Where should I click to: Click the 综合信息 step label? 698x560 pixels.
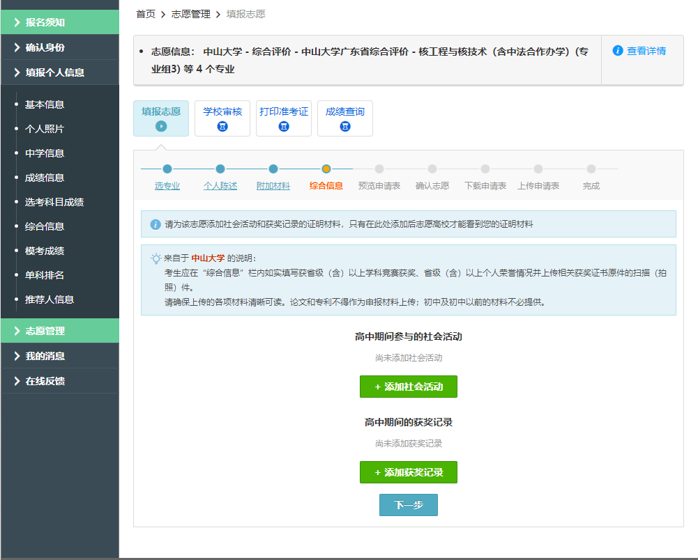[326, 186]
